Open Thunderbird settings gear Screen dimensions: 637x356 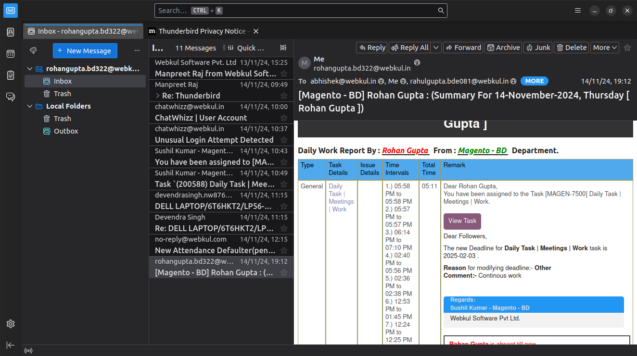pos(11,324)
